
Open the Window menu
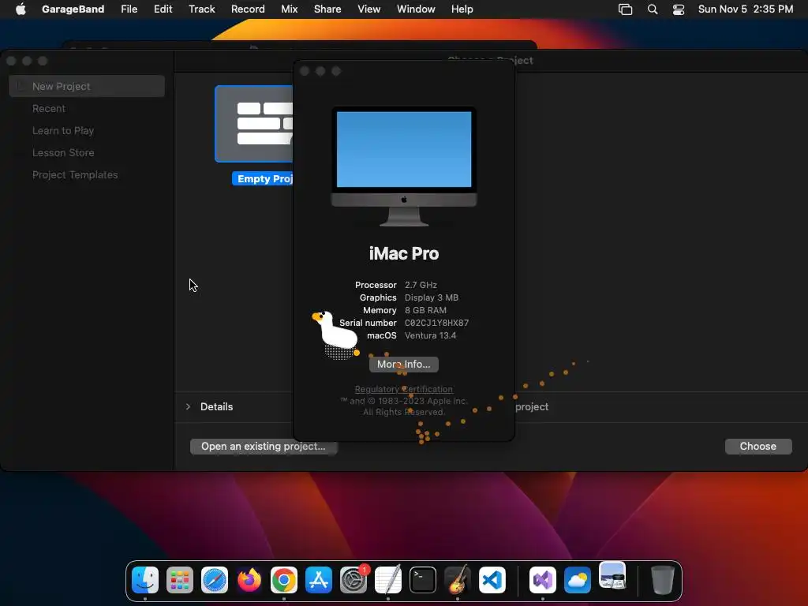[x=416, y=9]
